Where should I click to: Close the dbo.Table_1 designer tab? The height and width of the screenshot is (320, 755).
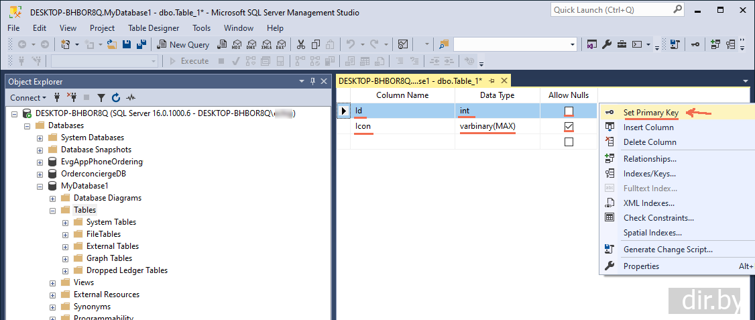[504, 81]
